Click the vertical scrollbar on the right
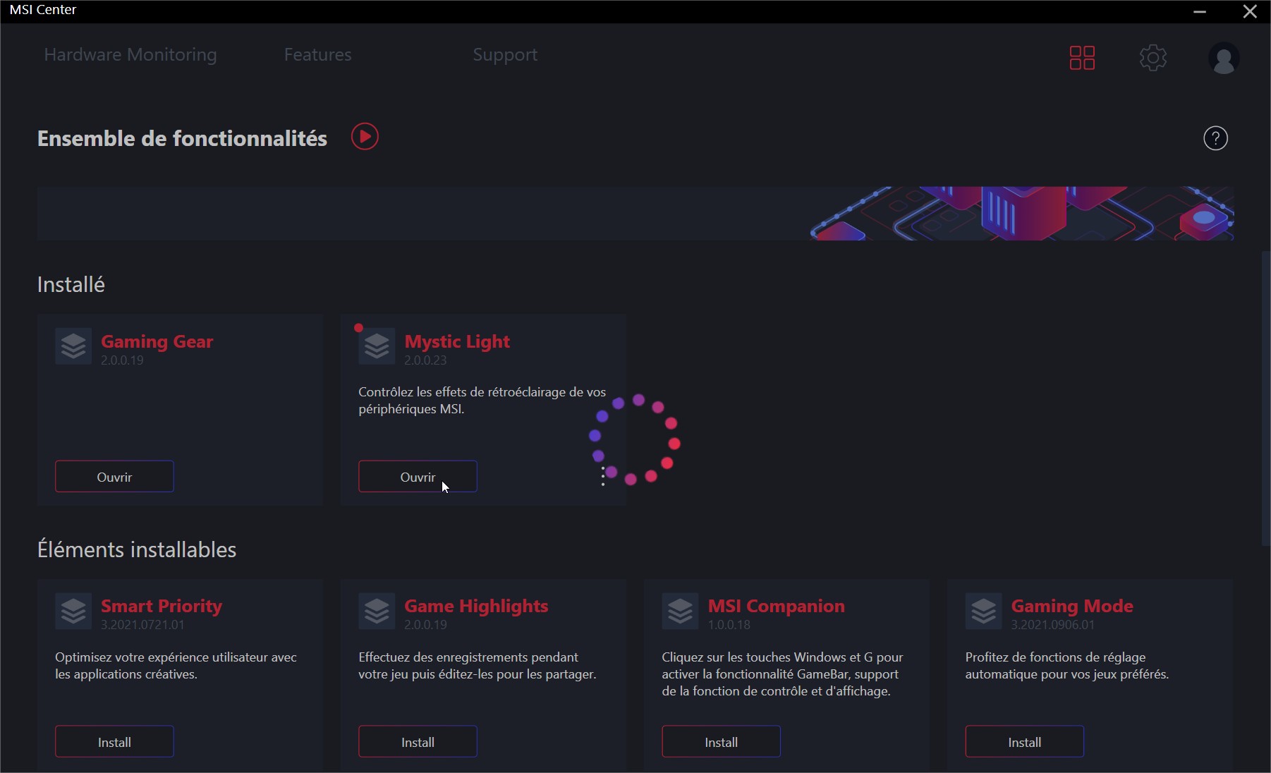The height and width of the screenshot is (773, 1271). click(1265, 398)
